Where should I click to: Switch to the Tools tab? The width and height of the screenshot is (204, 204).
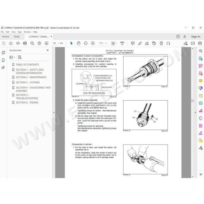17,36
